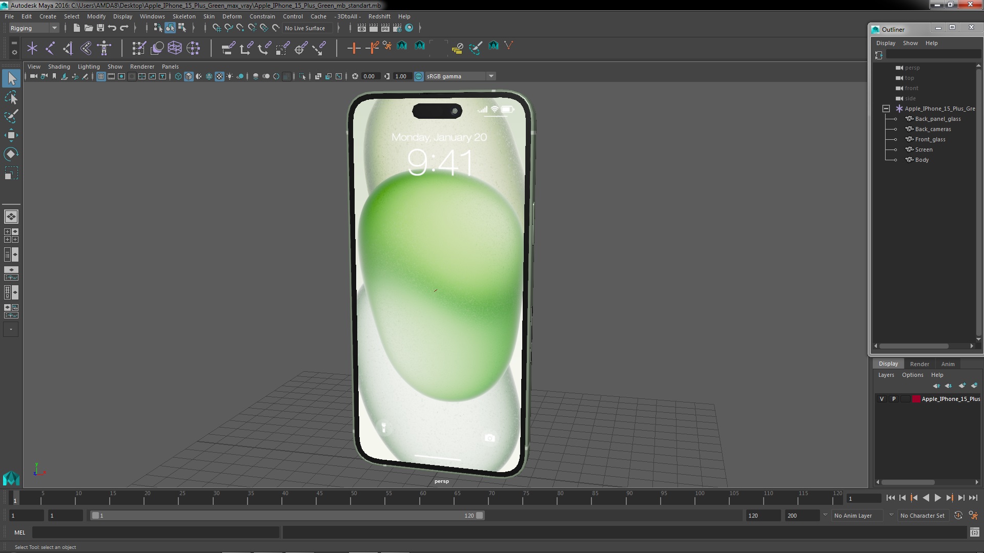Open the Redshift menu
The height and width of the screenshot is (553, 984).
379,16
